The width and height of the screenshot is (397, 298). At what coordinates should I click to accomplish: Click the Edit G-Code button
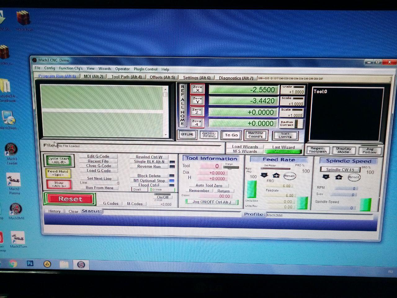[x=98, y=156]
